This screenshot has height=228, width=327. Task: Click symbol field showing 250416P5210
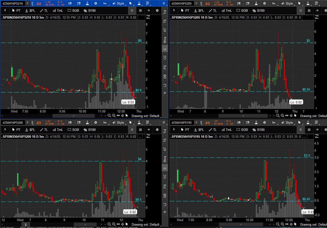pos(13,3)
